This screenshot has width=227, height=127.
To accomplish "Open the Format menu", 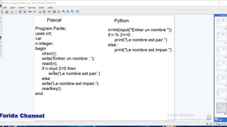I will pyautogui.click(x=32, y=7).
